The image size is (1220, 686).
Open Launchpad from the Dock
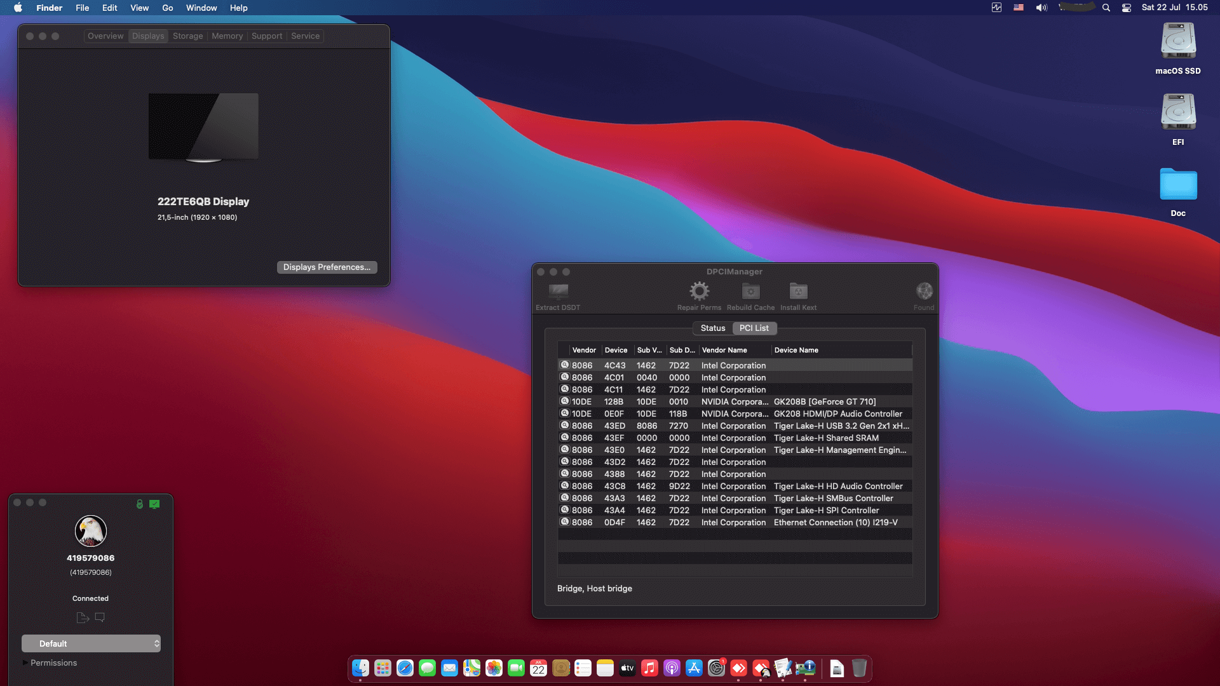[383, 668]
